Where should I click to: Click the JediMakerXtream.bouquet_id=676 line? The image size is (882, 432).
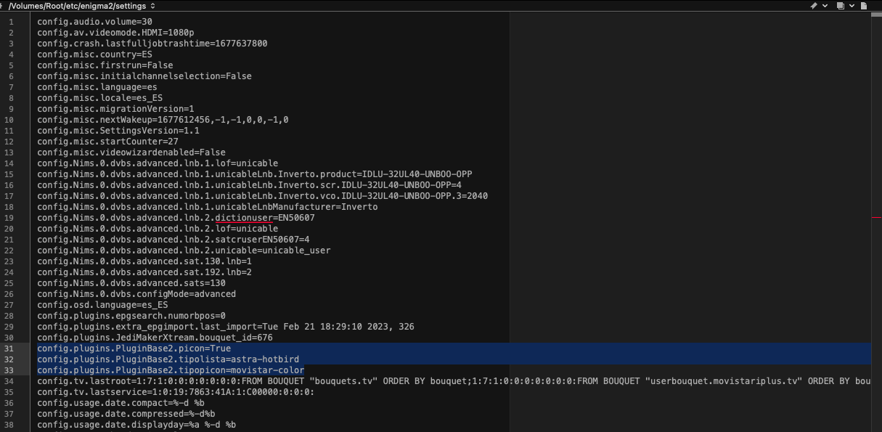point(155,338)
